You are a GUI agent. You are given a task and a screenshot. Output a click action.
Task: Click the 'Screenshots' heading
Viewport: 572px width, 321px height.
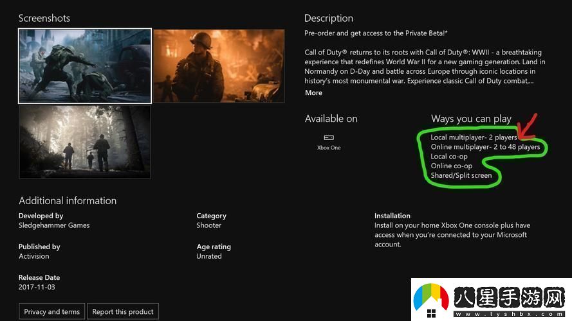coord(44,18)
